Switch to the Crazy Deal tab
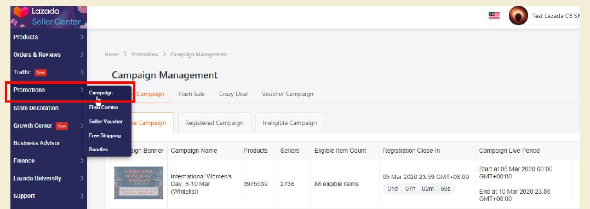Viewport: 590px width, 209px height. point(233,94)
